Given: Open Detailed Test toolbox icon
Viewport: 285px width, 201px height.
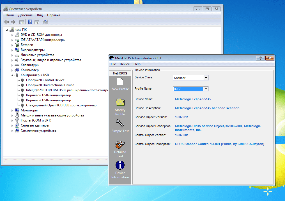Looking at the screenshot, I should (x=120, y=144).
